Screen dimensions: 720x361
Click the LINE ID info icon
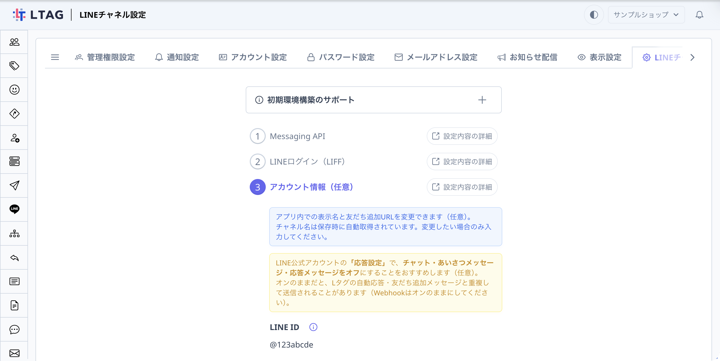point(313,327)
